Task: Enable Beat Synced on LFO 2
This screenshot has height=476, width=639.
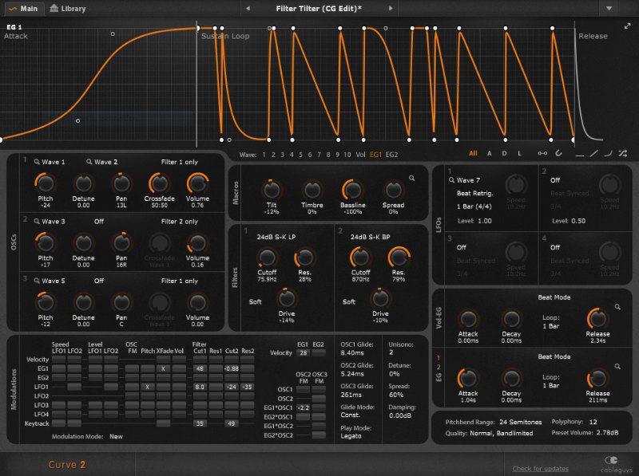Action: click(x=570, y=192)
